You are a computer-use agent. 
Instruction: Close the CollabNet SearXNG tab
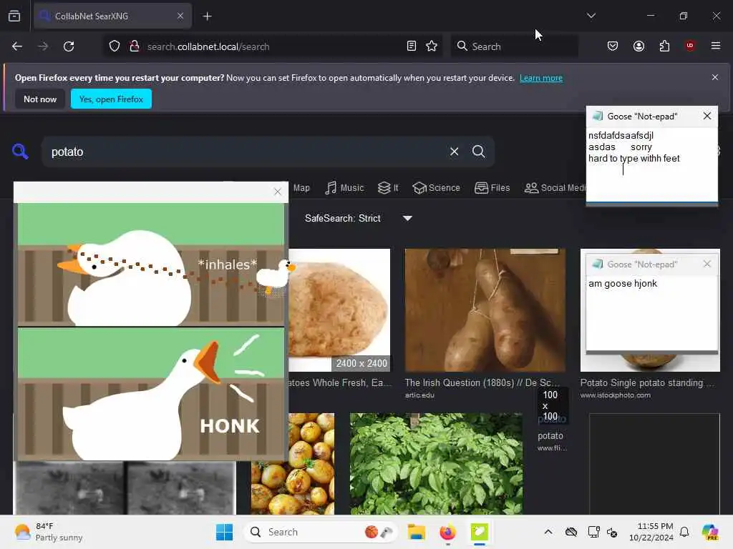coord(180,16)
